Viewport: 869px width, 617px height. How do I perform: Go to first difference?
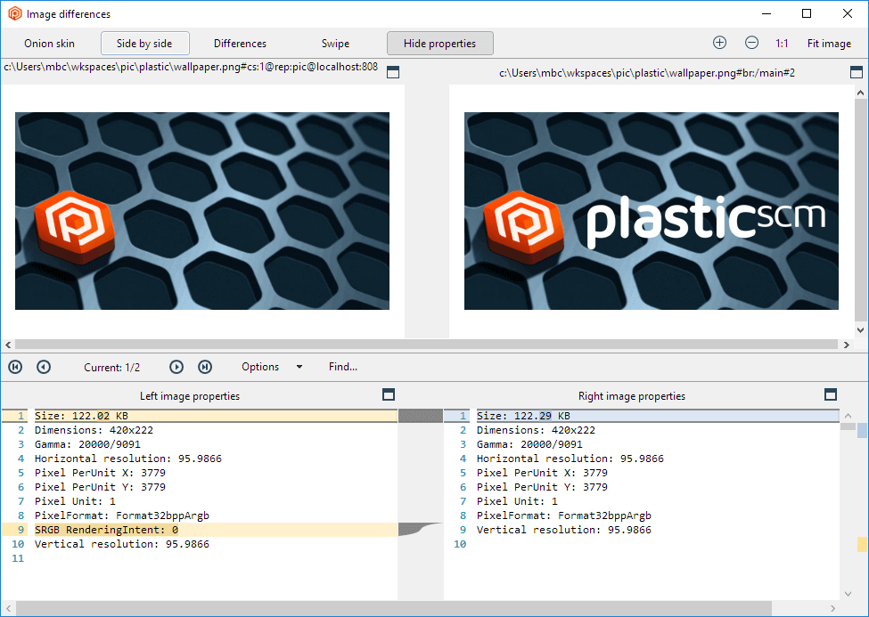pos(15,367)
